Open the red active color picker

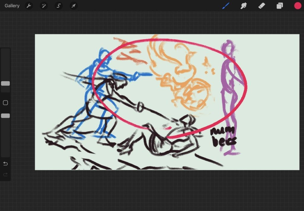pos(297,6)
